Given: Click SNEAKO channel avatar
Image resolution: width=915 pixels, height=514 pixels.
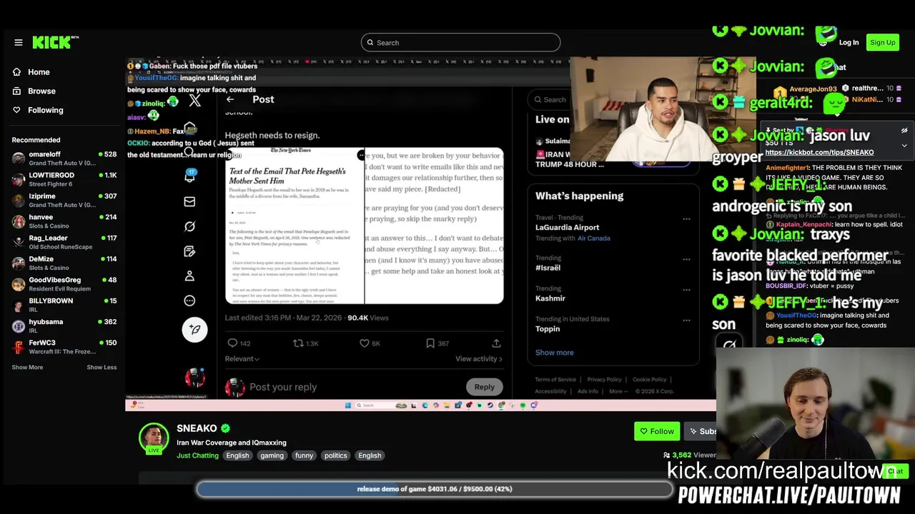Looking at the screenshot, I should tap(154, 437).
